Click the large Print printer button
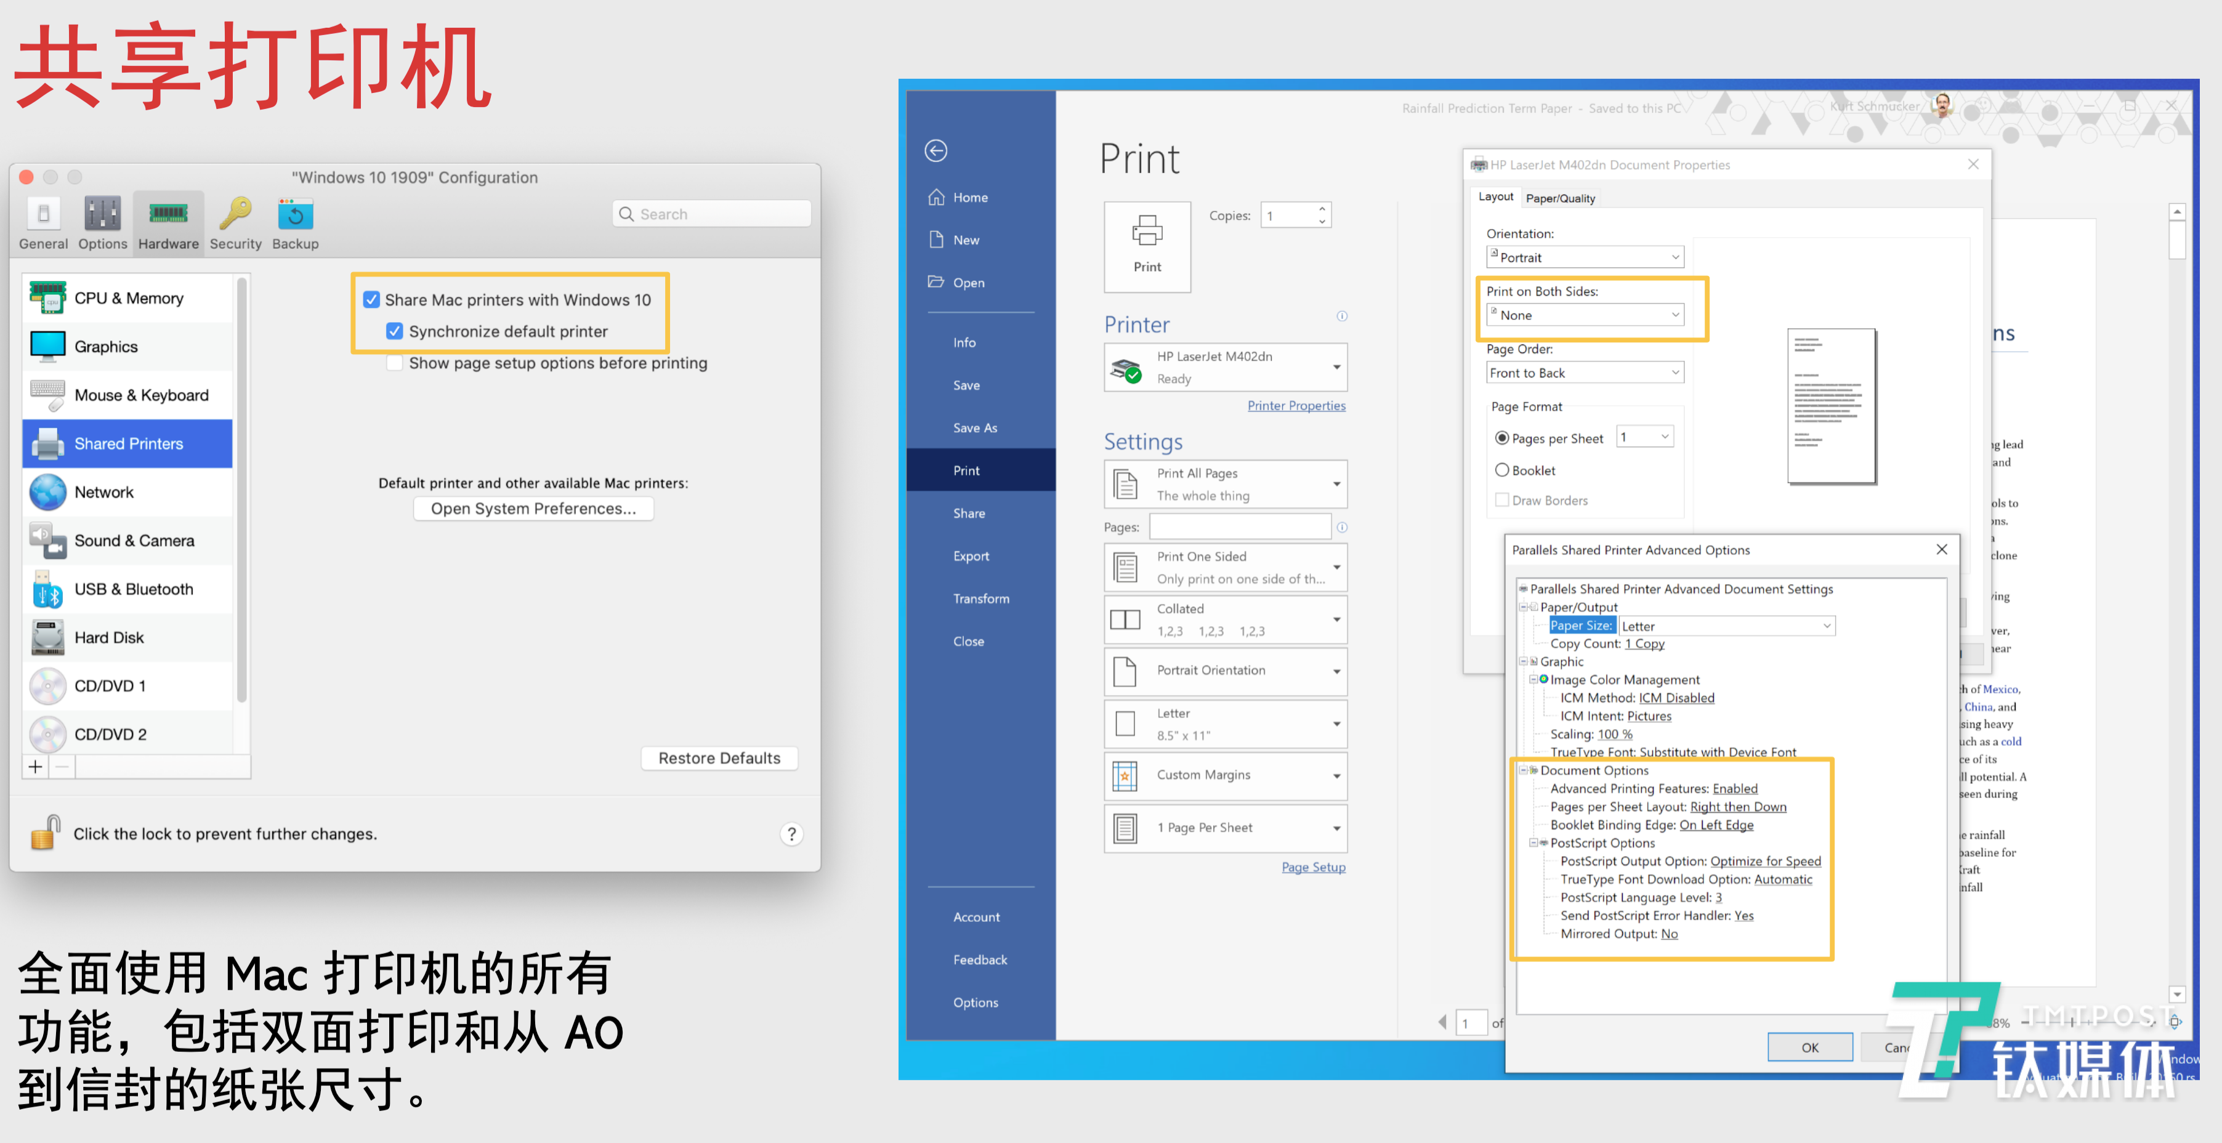 (1147, 245)
